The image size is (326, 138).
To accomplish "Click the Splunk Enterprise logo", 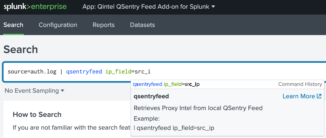I will 35,7.
